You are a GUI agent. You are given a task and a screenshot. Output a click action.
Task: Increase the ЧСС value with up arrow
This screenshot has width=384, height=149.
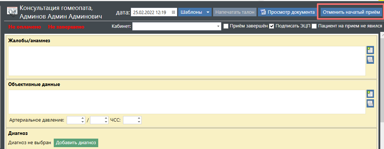click(139, 118)
